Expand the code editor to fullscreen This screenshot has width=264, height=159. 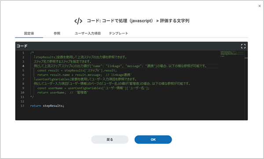tap(243, 46)
